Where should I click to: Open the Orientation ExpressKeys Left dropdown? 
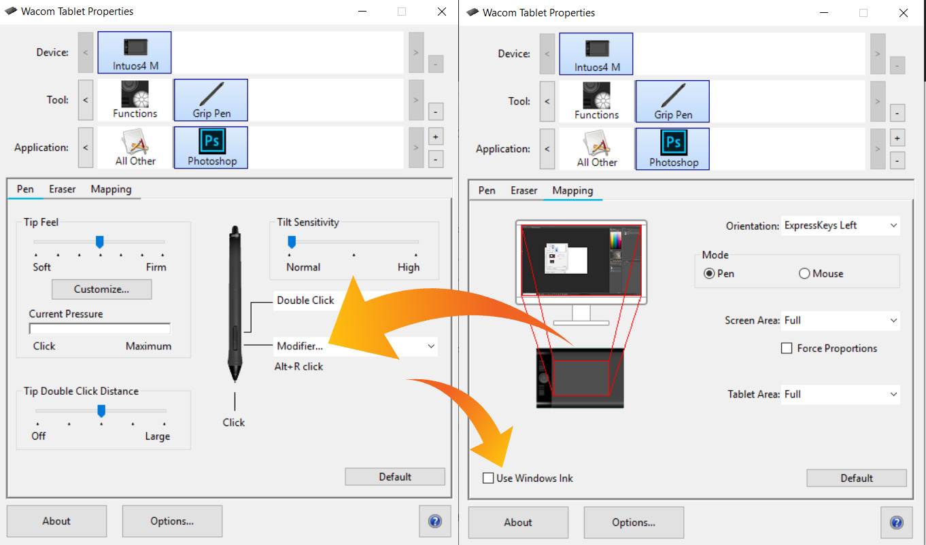click(840, 226)
